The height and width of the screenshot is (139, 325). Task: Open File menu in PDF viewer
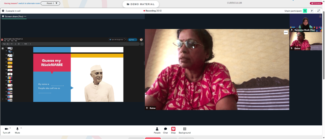(5, 41)
